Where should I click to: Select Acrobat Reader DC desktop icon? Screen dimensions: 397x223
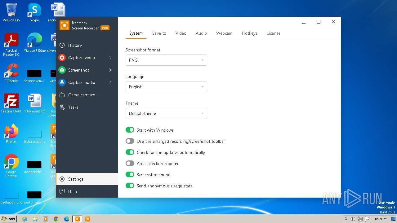tap(11, 45)
